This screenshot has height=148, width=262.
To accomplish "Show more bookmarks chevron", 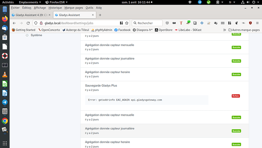I will [224, 30].
